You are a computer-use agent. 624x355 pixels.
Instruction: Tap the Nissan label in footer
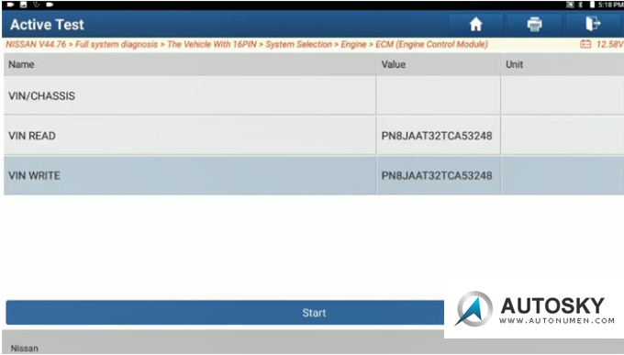(24, 349)
